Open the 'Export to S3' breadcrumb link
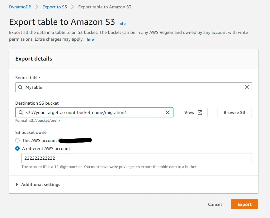 click(x=54, y=7)
